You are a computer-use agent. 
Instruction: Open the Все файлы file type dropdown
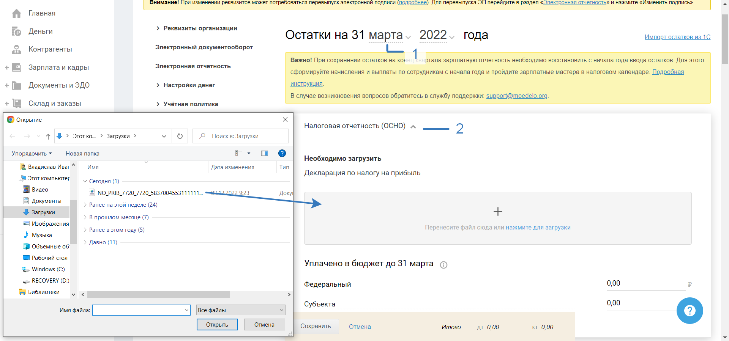[241, 310]
